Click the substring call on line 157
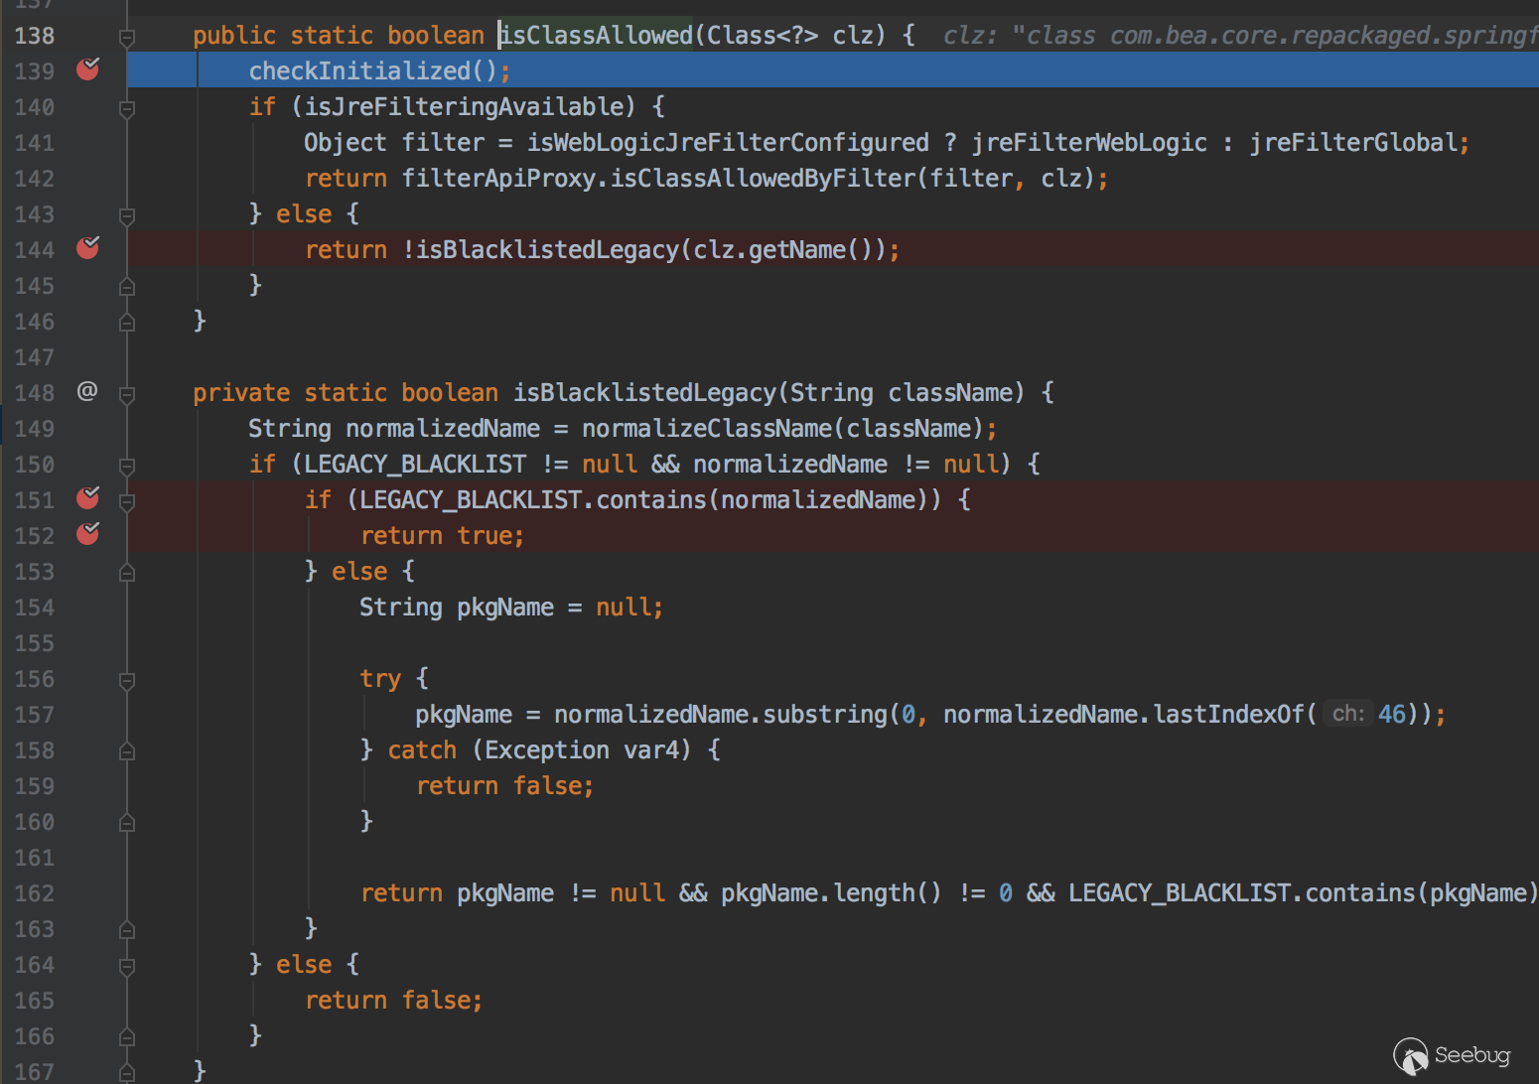This screenshot has width=1539, height=1084. point(825,714)
